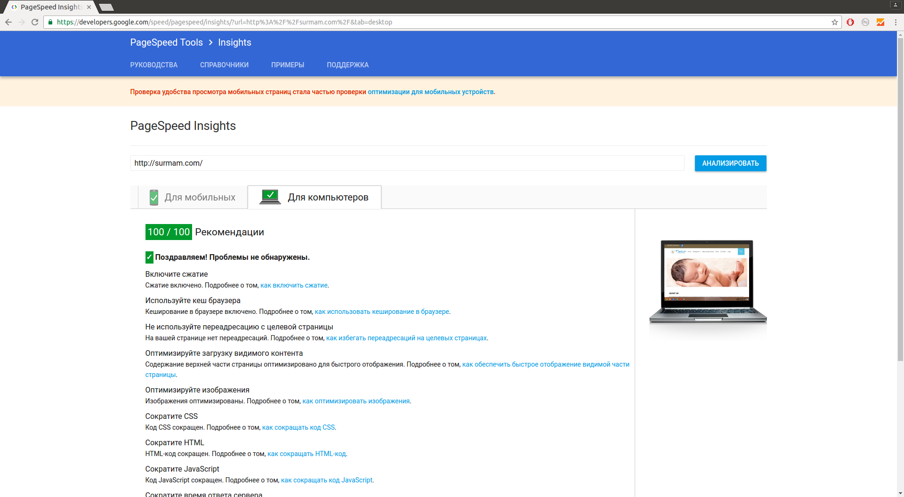Click the Сократите HTML heading
The image size is (904, 497).
[175, 442]
